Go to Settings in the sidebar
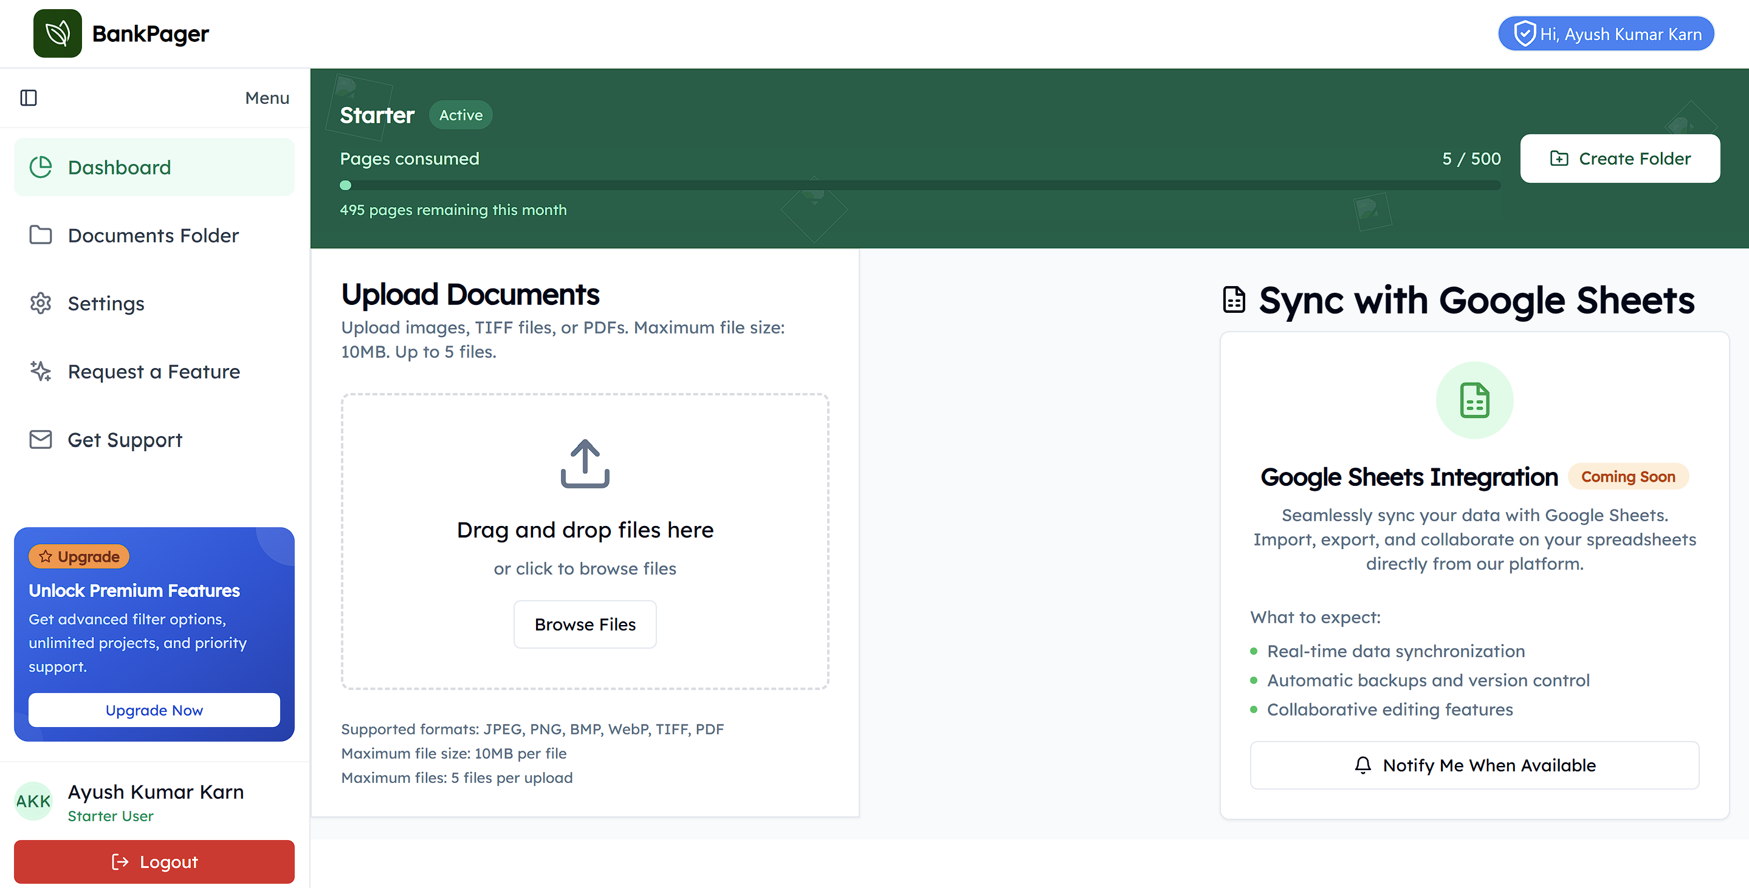The width and height of the screenshot is (1749, 888). (x=154, y=303)
